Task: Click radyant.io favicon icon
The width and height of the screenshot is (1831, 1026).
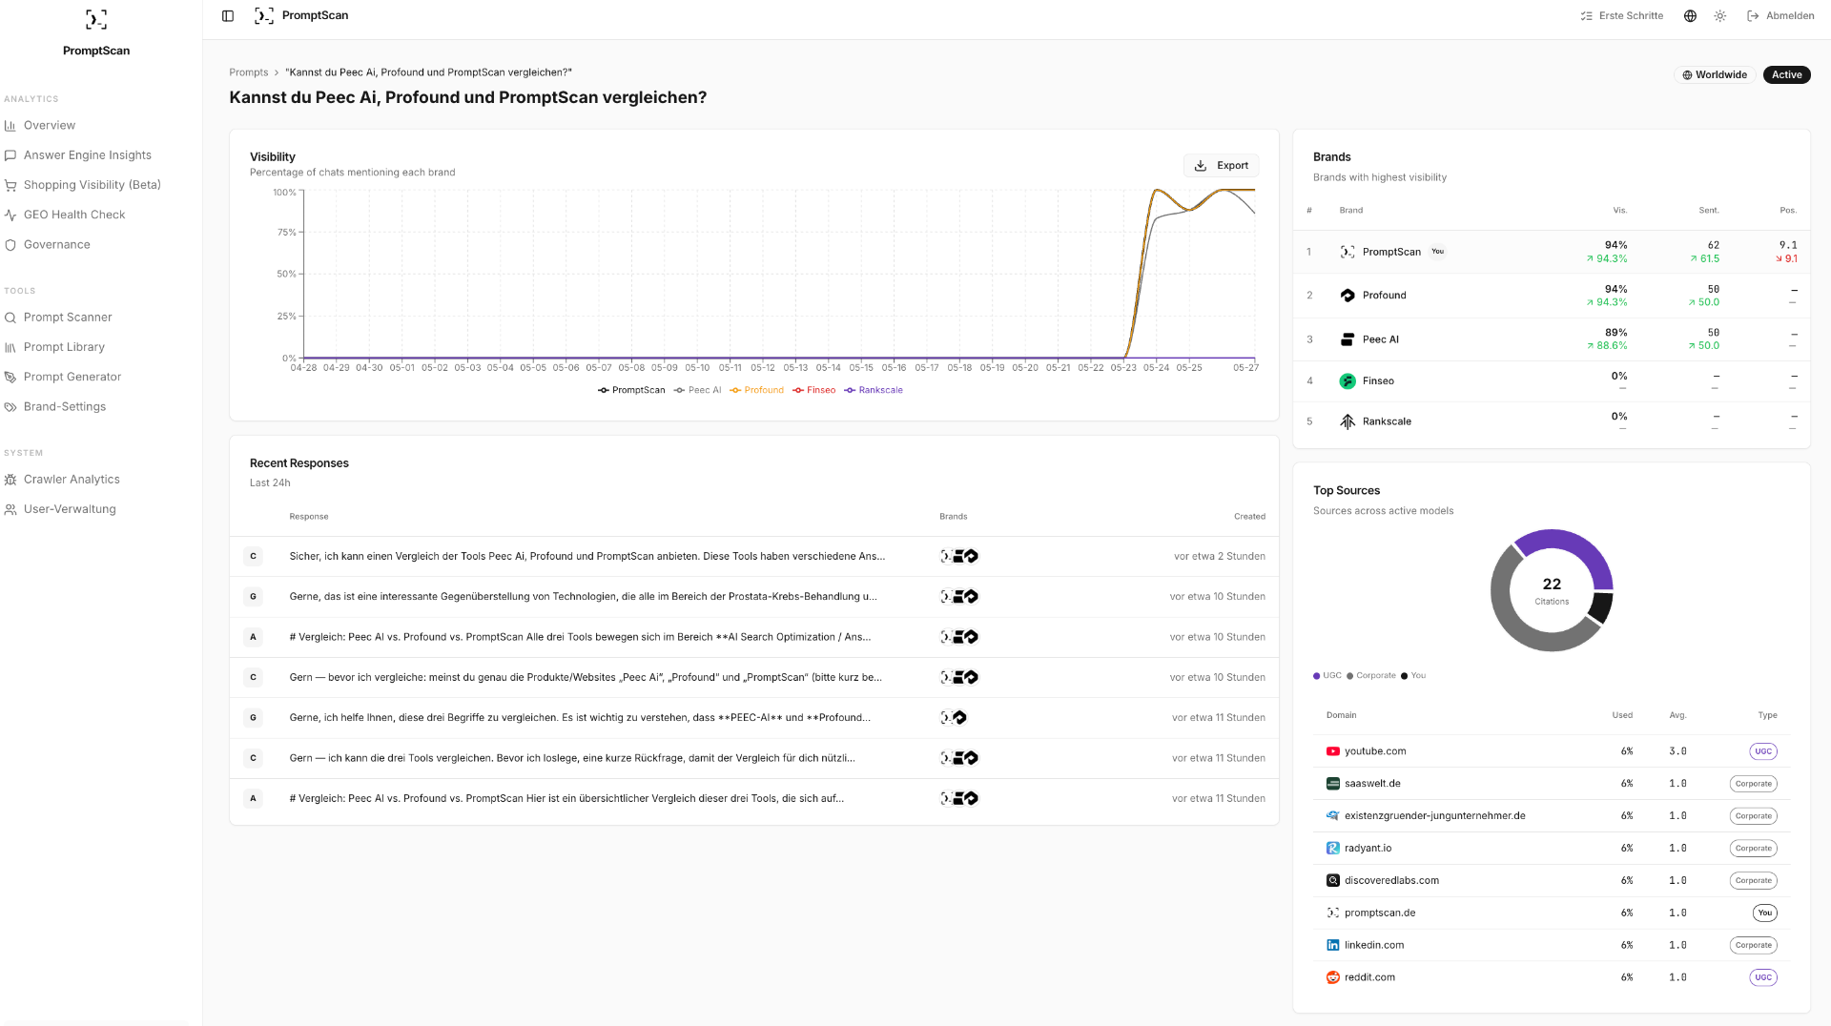Action: click(x=1333, y=849)
